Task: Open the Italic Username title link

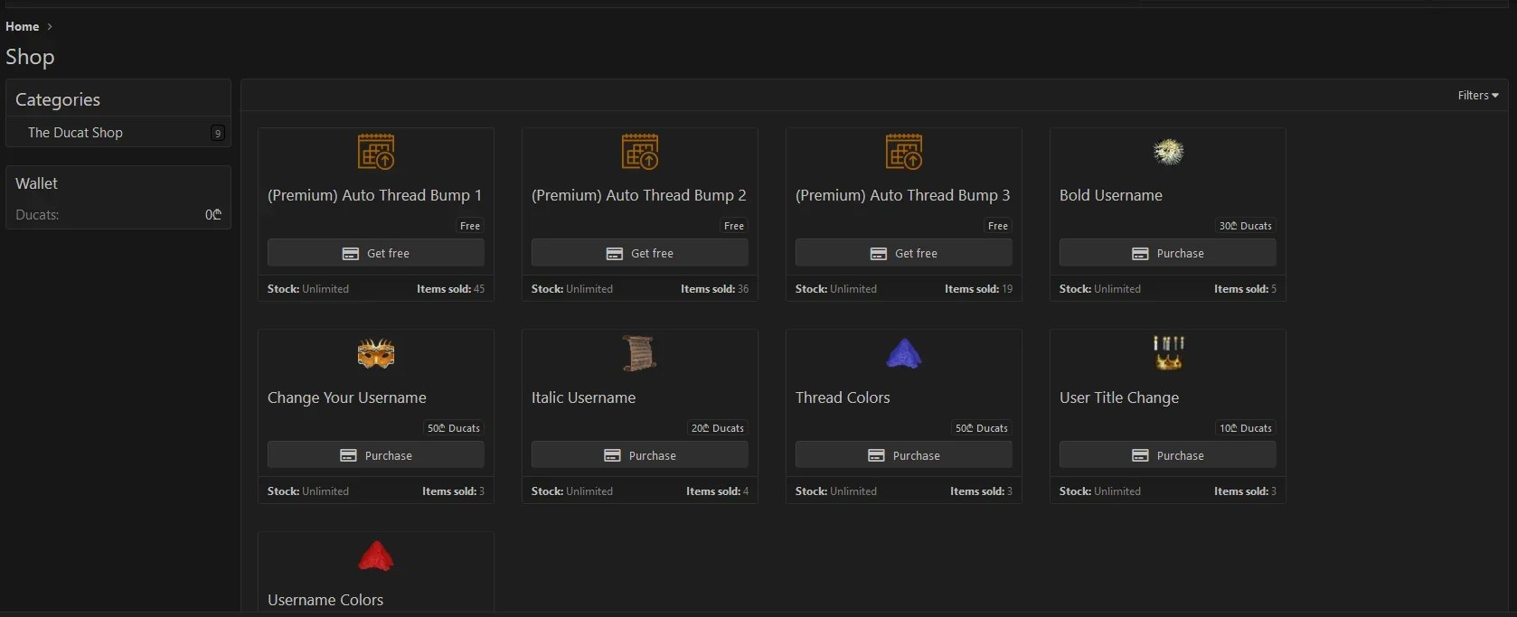Action: (x=584, y=398)
